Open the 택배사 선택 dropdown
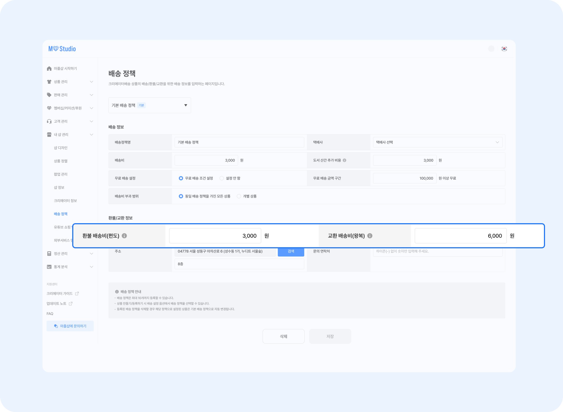 (x=437, y=142)
